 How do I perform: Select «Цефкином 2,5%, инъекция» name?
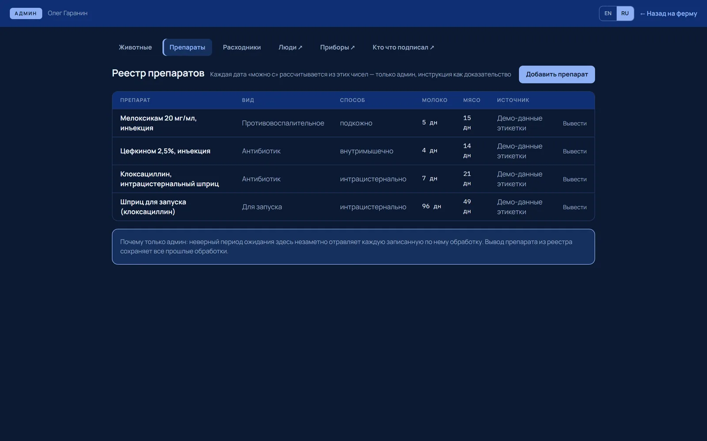point(165,151)
